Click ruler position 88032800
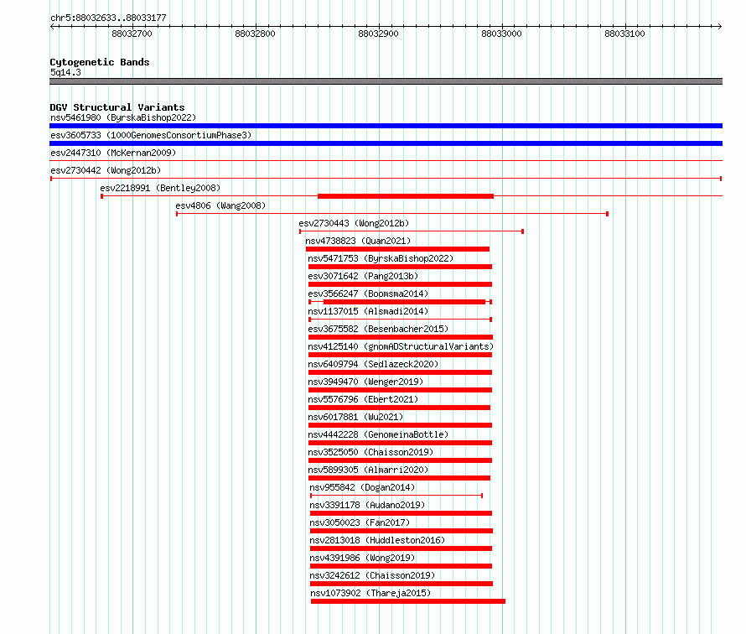The image size is (746, 634). [255, 34]
